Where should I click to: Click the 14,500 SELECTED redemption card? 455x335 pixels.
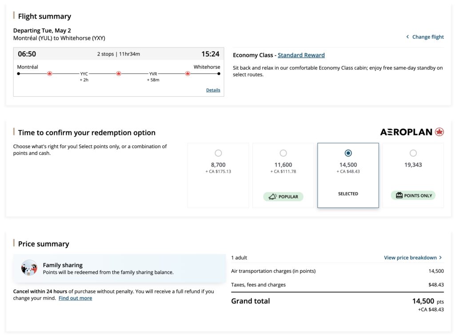click(x=348, y=175)
